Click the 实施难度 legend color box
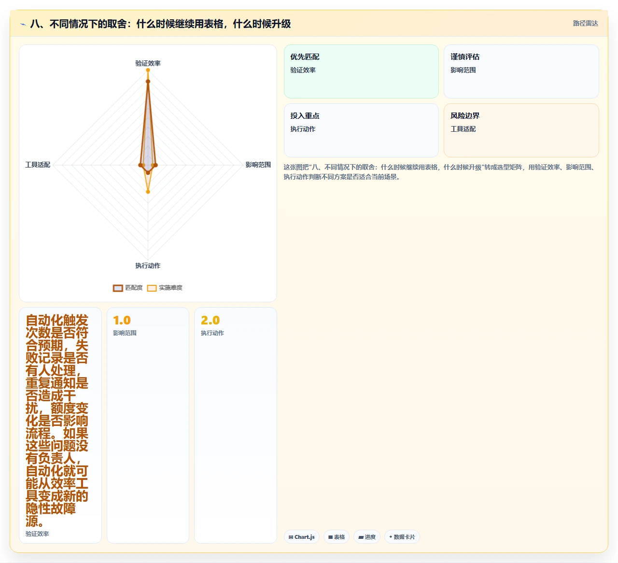The image size is (618, 563). click(152, 288)
